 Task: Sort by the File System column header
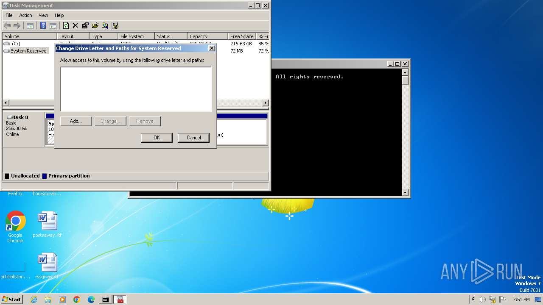pos(136,36)
